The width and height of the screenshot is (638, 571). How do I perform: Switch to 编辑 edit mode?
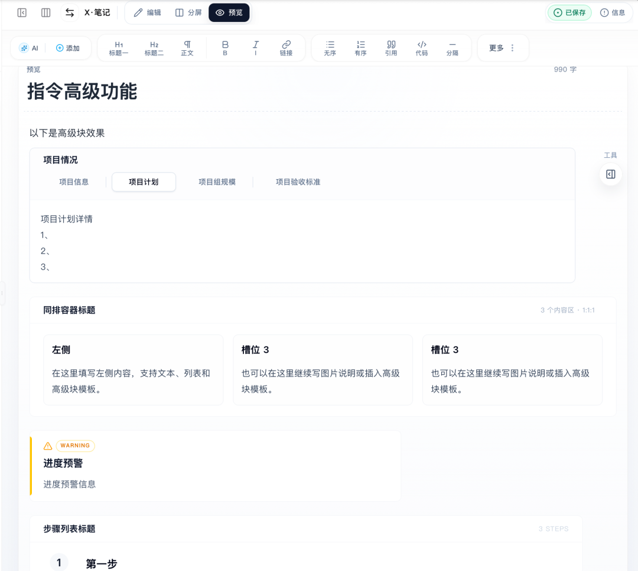(147, 12)
